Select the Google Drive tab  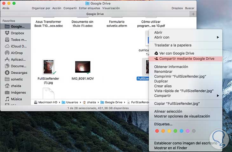[x=95, y=14]
